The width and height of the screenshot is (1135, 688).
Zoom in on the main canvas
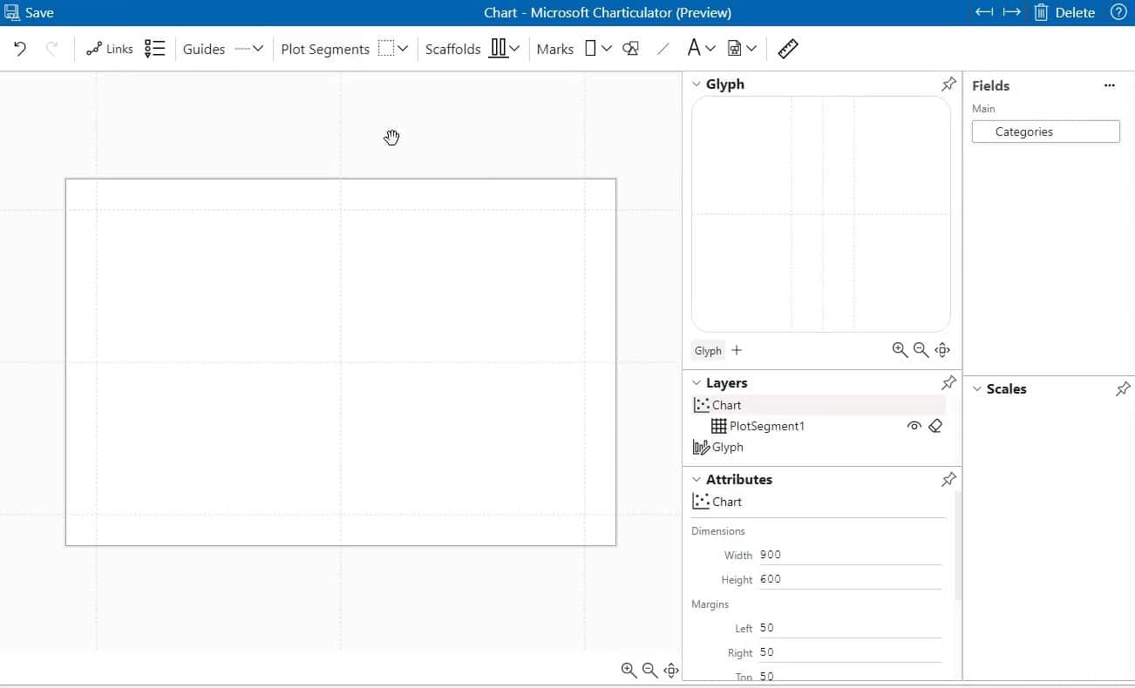629,670
